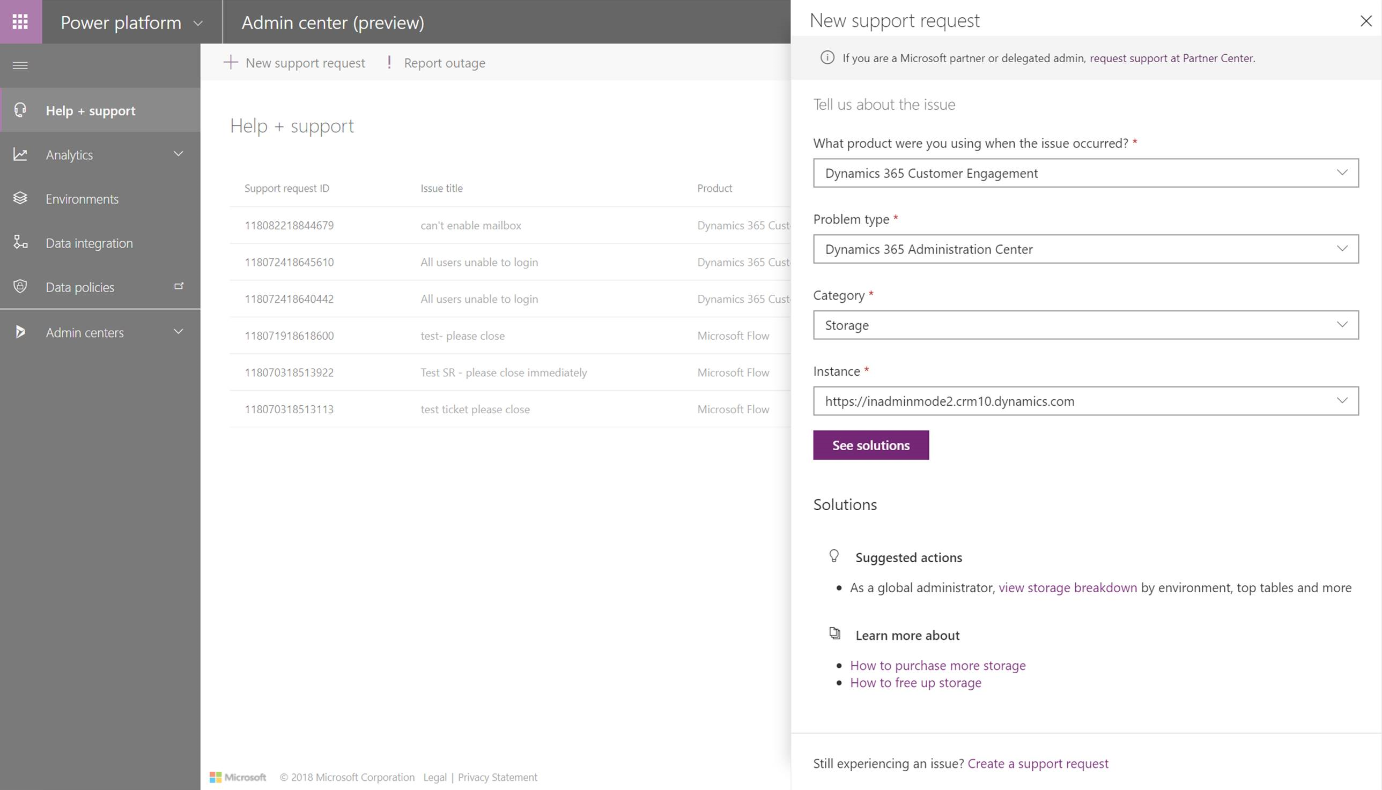Image resolution: width=1382 pixels, height=790 pixels.
Task: Expand the Admin centers chevron
Action: (x=178, y=332)
